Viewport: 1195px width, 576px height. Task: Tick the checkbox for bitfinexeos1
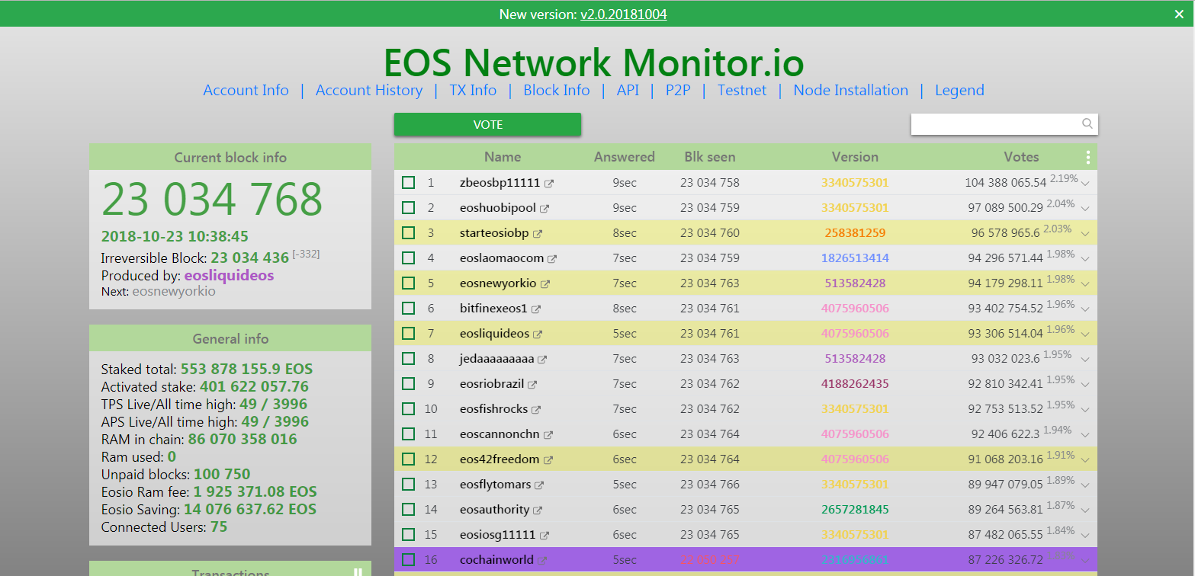click(409, 309)
